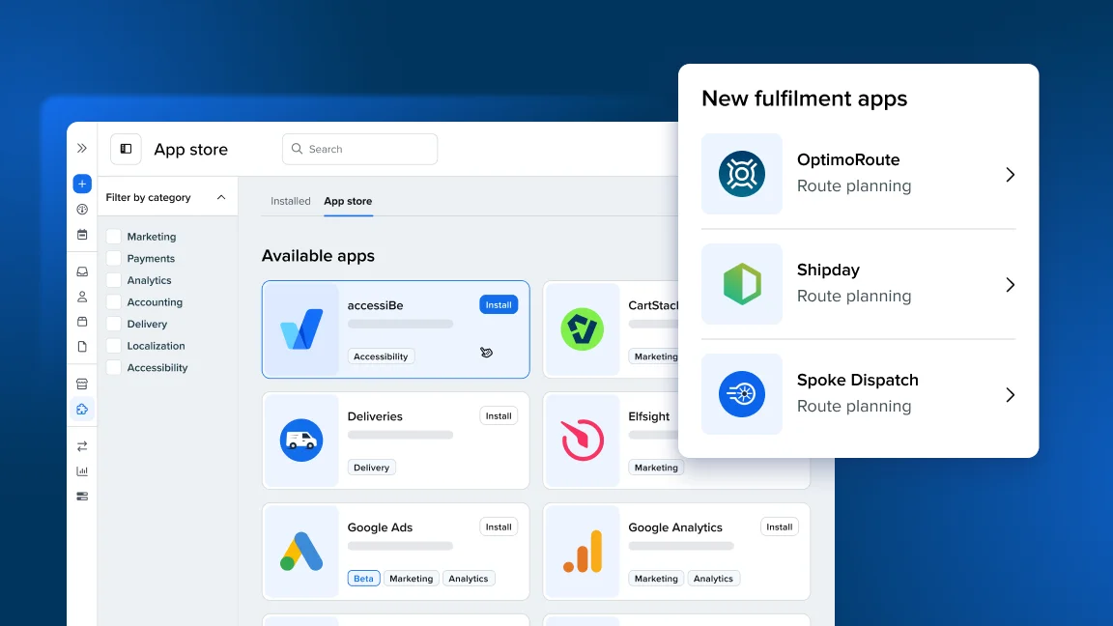Viewport: 1113px width, 626px height.
Task: Click the accessiBe app logo
Action: [301, 329]
